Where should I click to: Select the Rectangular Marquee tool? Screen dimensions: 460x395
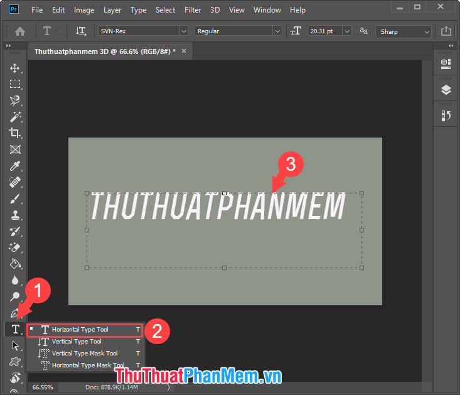[15, 84]
